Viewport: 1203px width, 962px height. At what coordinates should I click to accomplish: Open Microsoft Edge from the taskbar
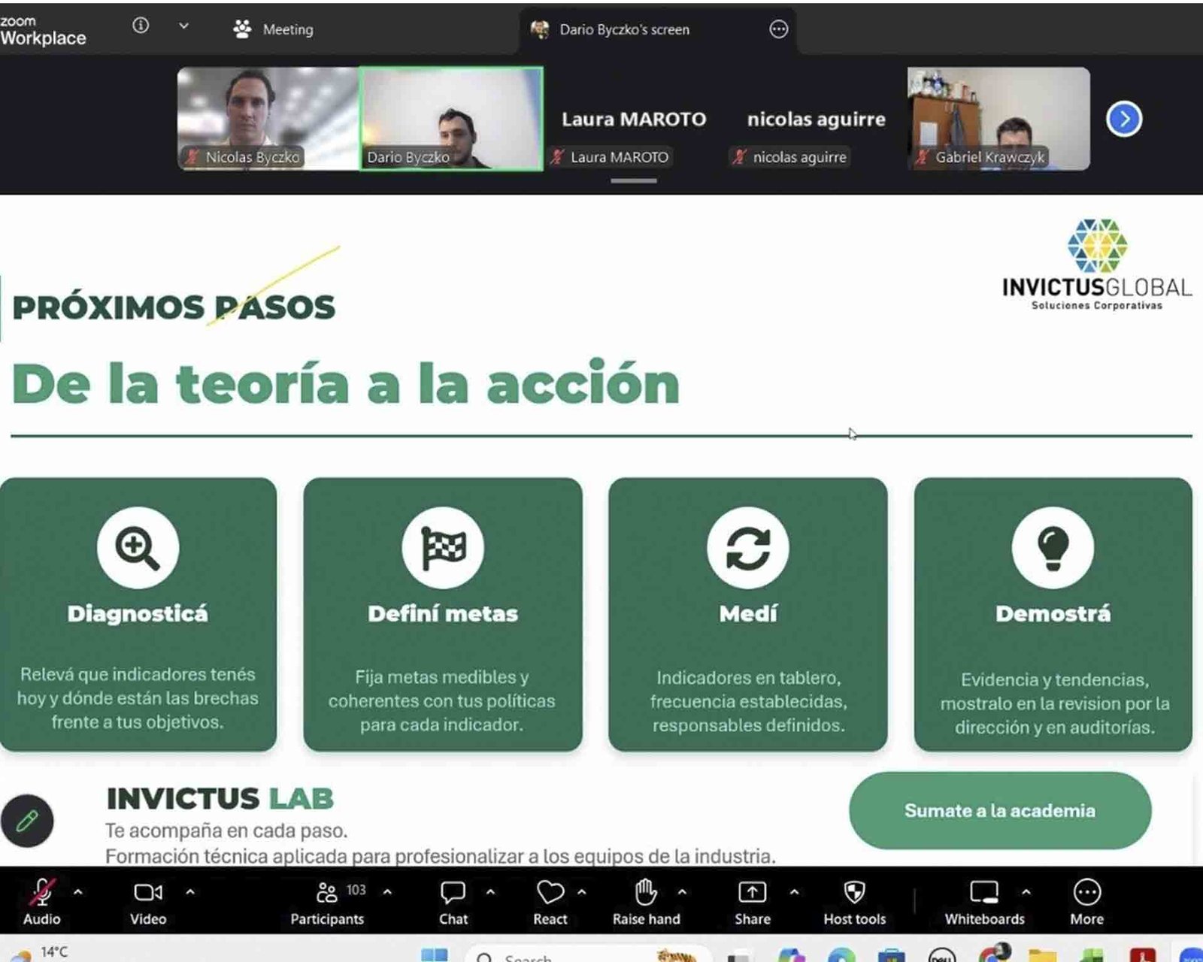point(841,955)
